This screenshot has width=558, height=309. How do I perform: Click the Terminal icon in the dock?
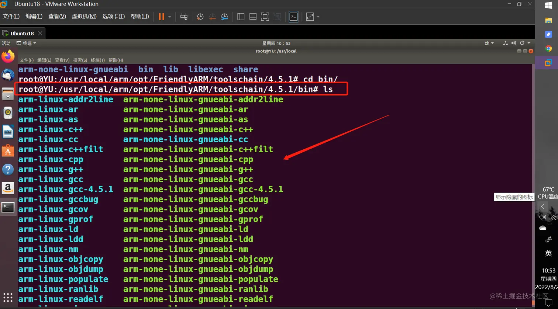(8, 207)
